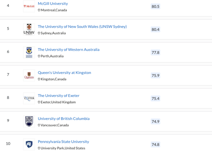Click the location pin beside Perth,Australia
This screenshot has width=212, height=153.
tap(39, 56)
